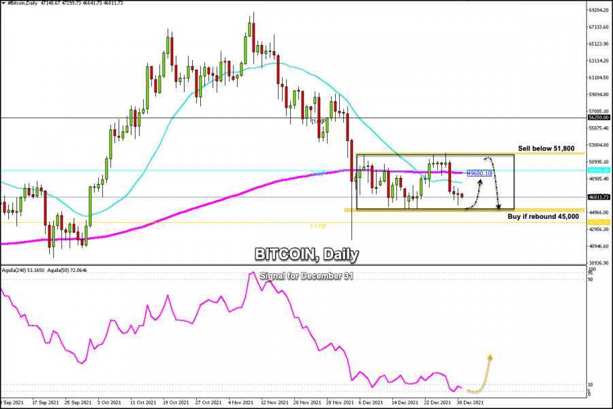Click the 28 Nov 2021 date label

(x=339, y=402)
